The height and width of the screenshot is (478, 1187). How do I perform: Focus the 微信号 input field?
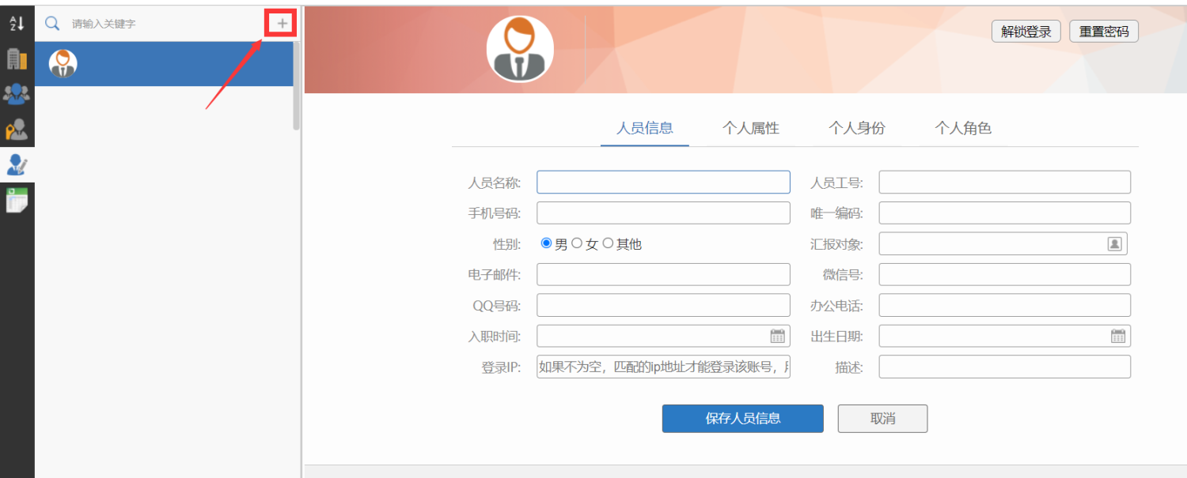coord(1005,275)
